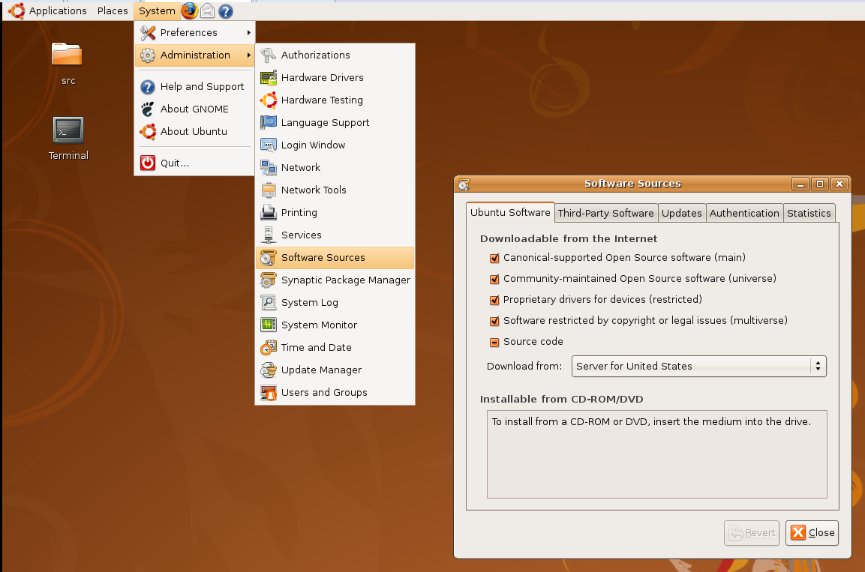Click the Authorizations keys icon
The width and height of the screenshot is (865, 572).
tap(268, 55)
